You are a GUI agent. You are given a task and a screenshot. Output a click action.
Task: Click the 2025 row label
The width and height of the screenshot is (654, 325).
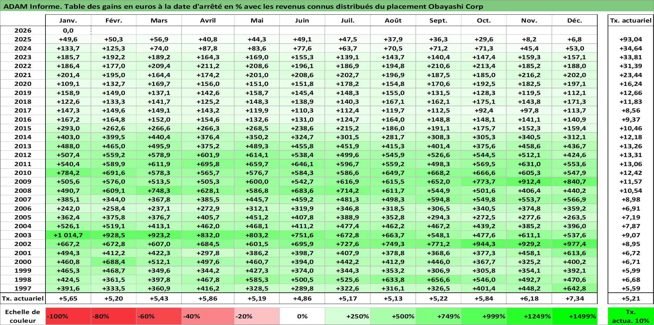pyautogui.click(x=23, y=39)
